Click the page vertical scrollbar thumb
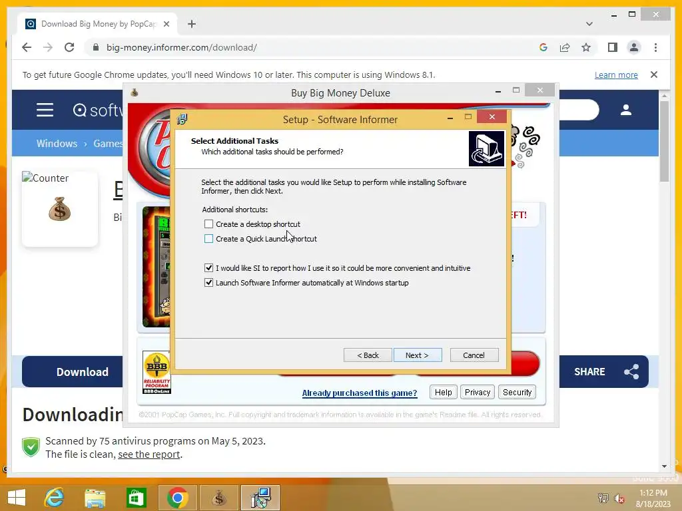This screenshot has height=511, width=682. coord(664,141)
